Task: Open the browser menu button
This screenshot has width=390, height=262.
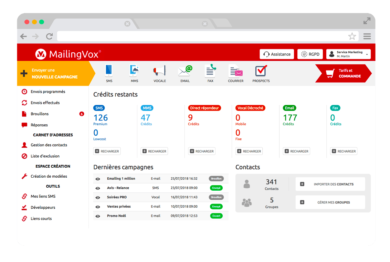Action: coord(367,36)
